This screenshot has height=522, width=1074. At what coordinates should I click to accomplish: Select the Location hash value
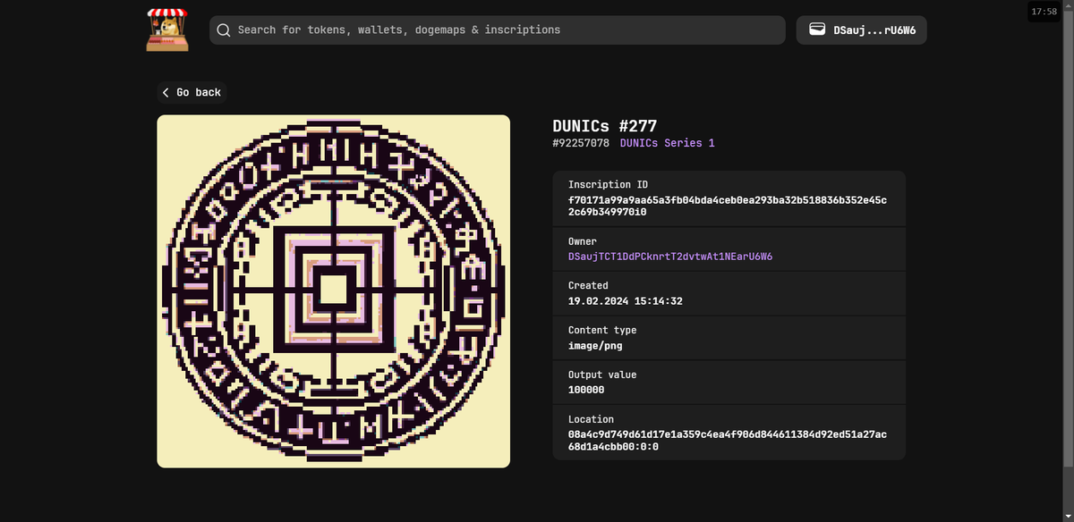[x=728, y=441]
